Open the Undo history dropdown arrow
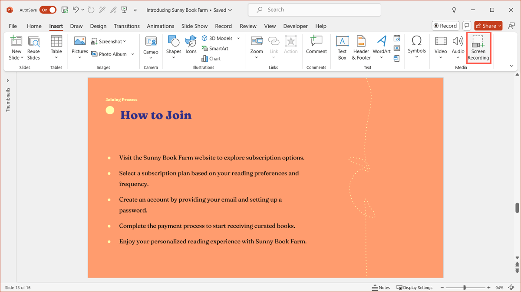This screenshot has height=292, width=521. pos(82,10)
